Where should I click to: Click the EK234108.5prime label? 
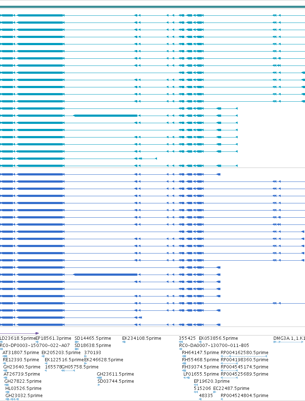tap(142, 338)
